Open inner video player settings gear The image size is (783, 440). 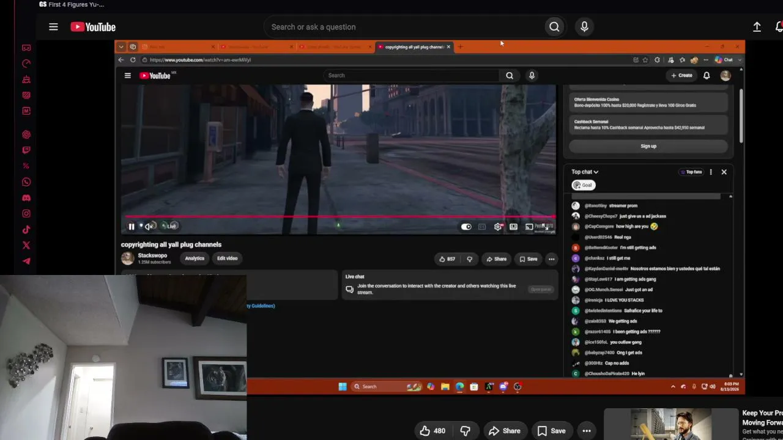498,227
